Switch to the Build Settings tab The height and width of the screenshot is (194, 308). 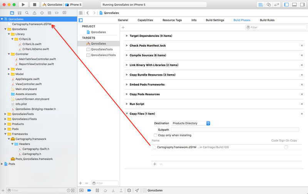pos(215,20)
